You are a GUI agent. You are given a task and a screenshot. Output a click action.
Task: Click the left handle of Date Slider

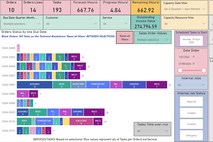[x=180, y=71]
